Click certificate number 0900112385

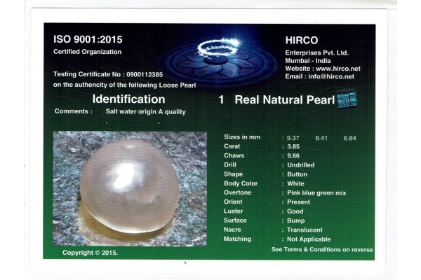pyautogui.click(x=145, y=74)
